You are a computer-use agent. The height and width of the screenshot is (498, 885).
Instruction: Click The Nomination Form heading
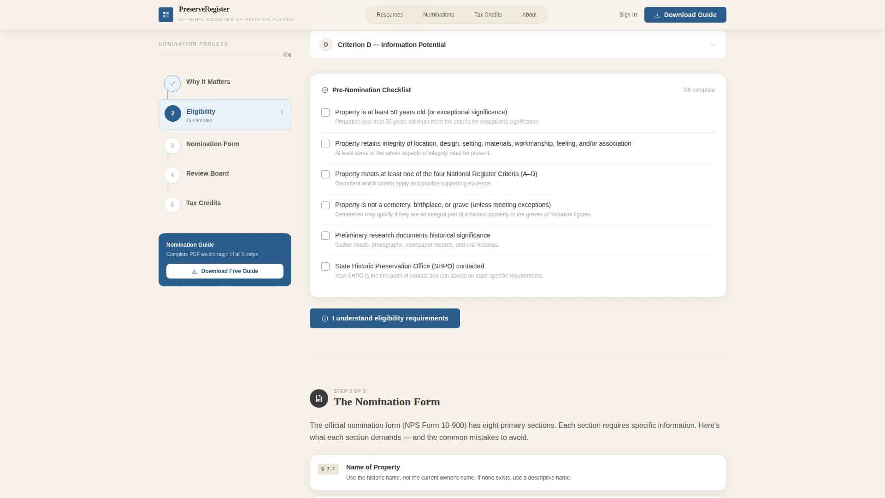click(387, 402)
